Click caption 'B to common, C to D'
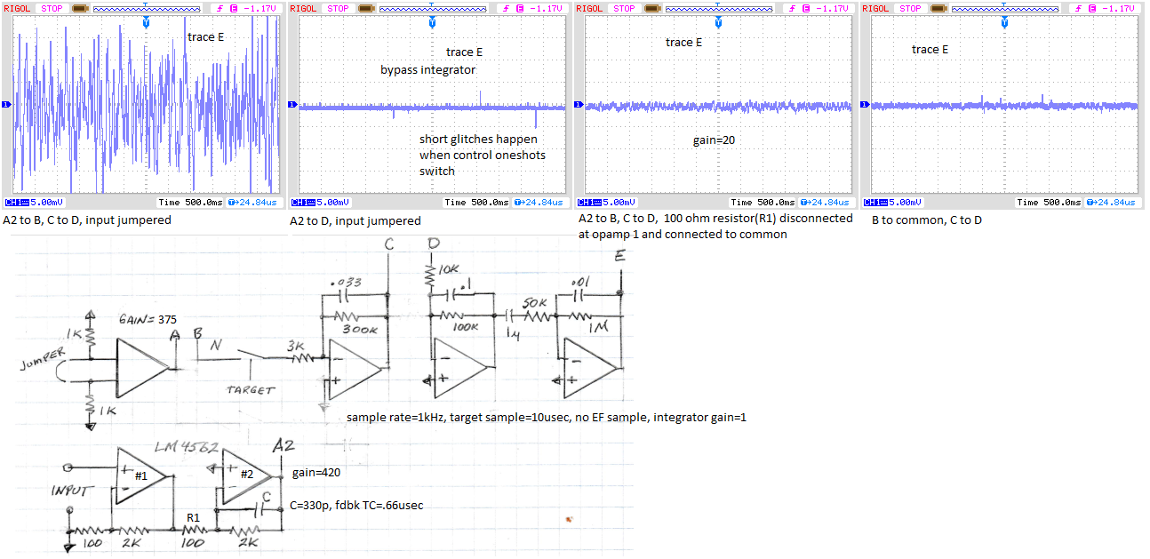Image resolution: width=1150 pixels, height=559 pixels. pyautogui.click(x=927, y=220)
